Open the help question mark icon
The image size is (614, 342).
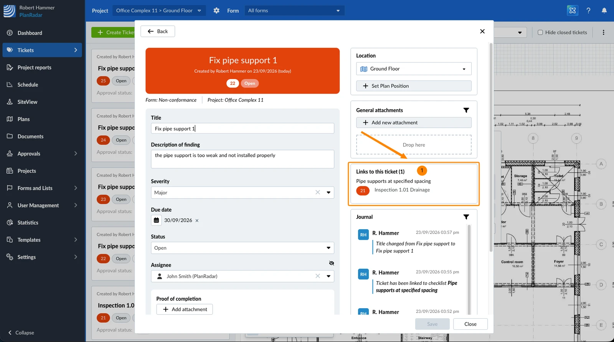pyautogui.click(x=588, y=11)
